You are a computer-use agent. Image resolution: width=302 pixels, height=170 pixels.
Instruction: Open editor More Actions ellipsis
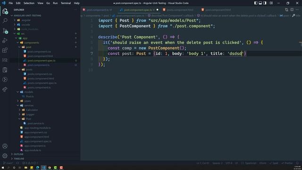(x=297, y=10)
